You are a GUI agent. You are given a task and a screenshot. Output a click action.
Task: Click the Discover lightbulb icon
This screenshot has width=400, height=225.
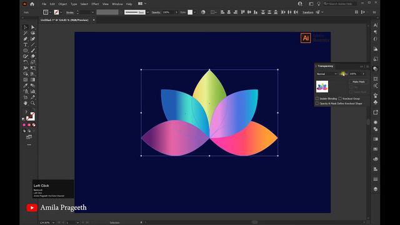(x=319, y=4)
